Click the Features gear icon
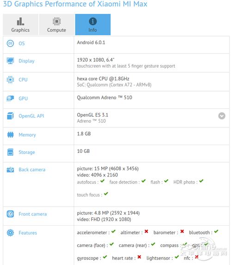 pos(10,233)
